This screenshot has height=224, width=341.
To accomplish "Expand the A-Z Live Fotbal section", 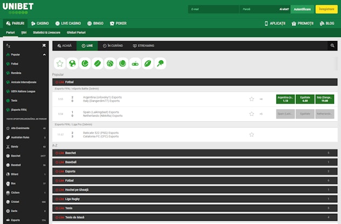I will click(195, 180).
